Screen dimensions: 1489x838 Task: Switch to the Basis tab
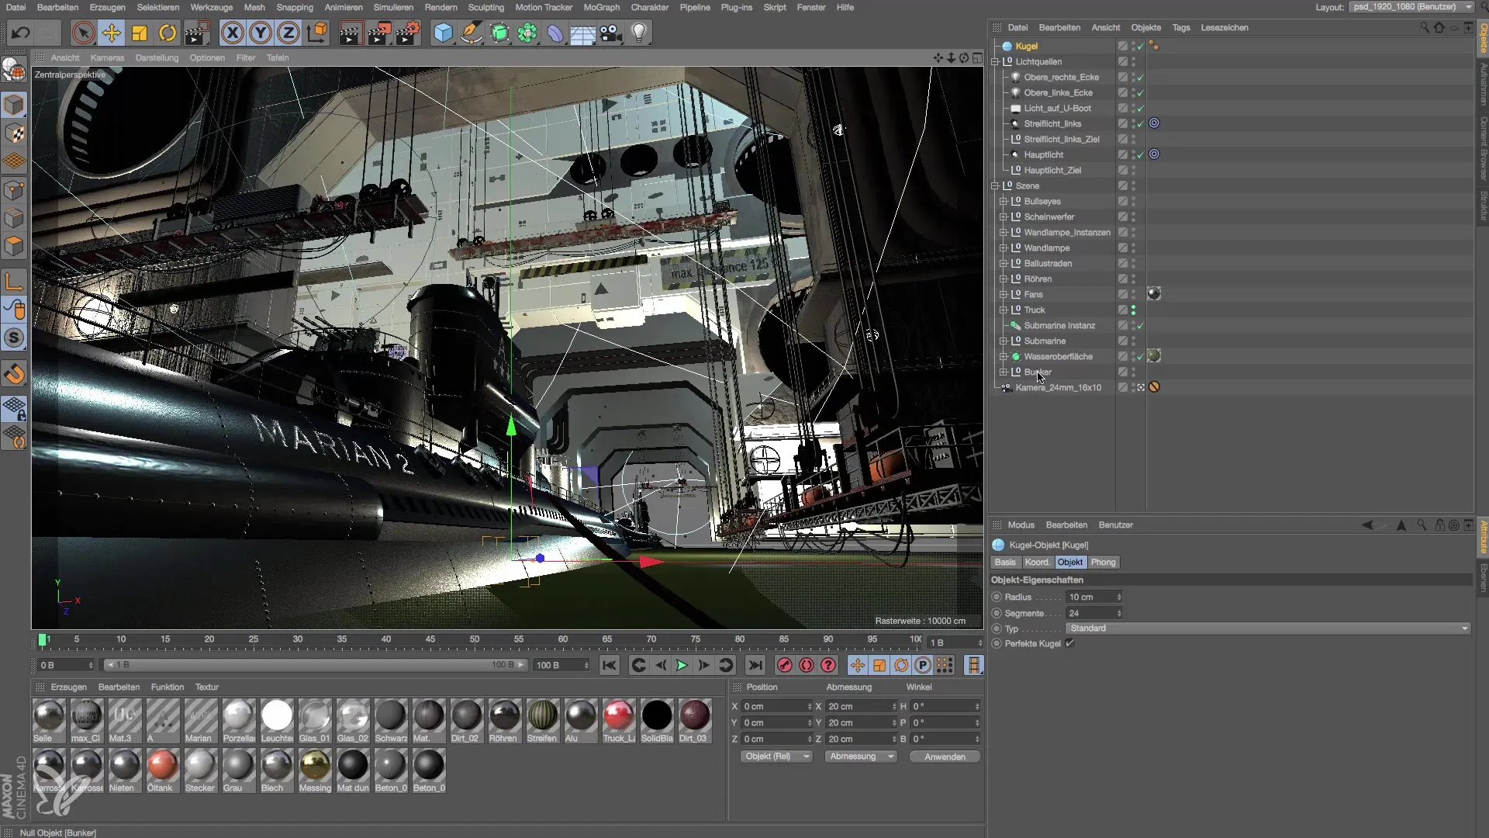point(1005,562)
